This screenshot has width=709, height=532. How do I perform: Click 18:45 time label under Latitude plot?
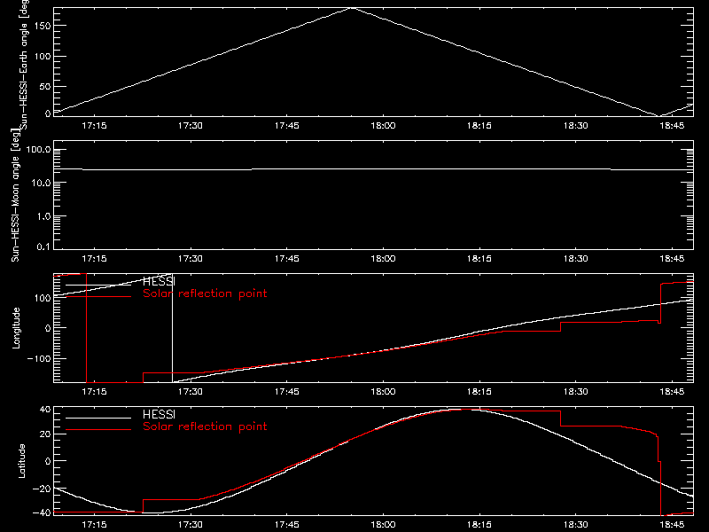[672, 525]
